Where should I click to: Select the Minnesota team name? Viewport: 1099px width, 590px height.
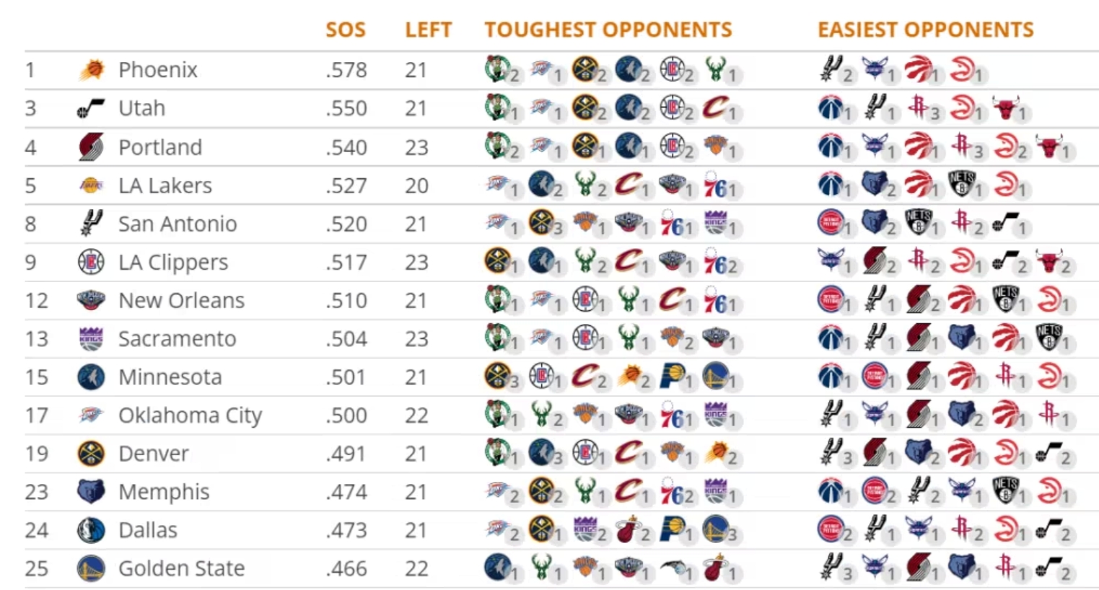pyautogui.click(x=170, y=377)
